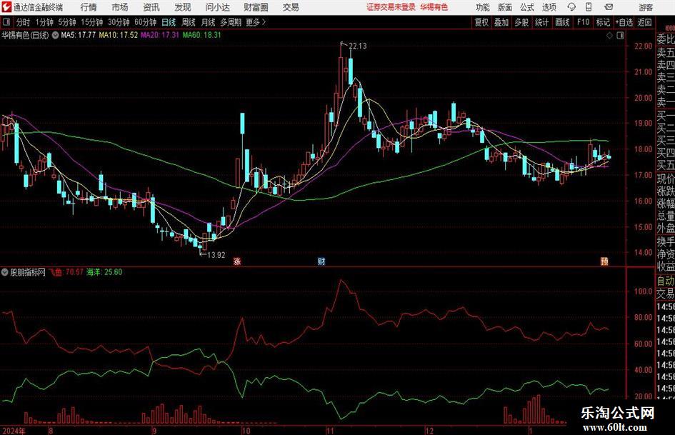The image size is (675, 435).
Task: Toggle the left sidebar panel icon
Action: pyautogui.click(x=6, y=22)
